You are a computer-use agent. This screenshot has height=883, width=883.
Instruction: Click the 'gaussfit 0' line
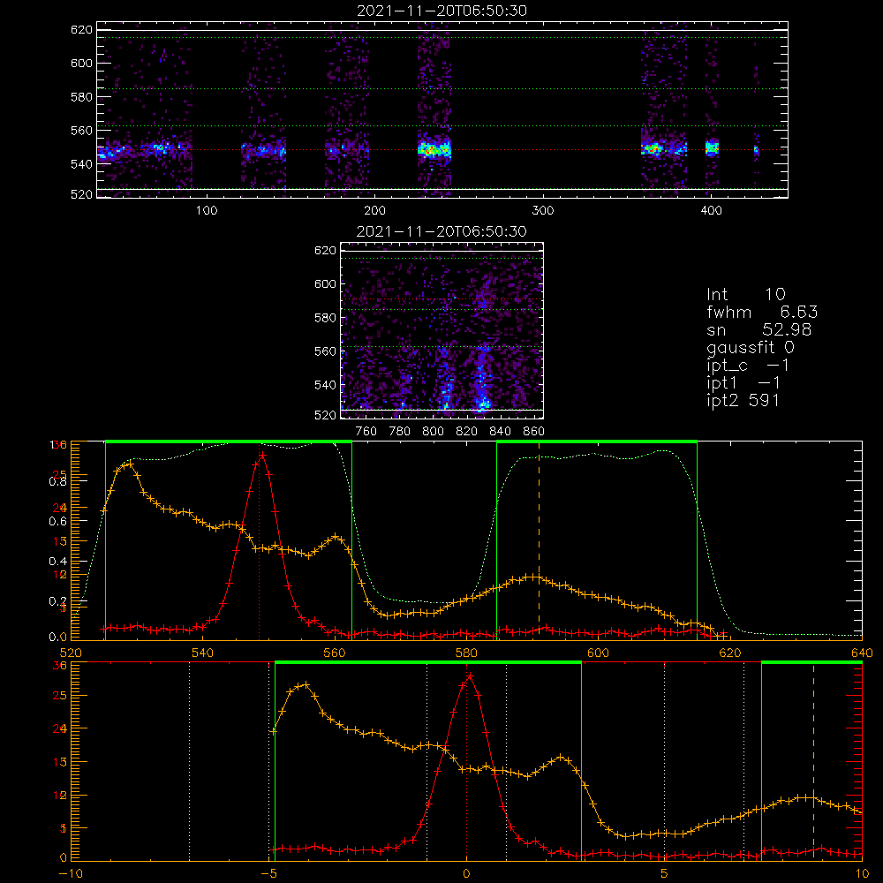(750, 347)
